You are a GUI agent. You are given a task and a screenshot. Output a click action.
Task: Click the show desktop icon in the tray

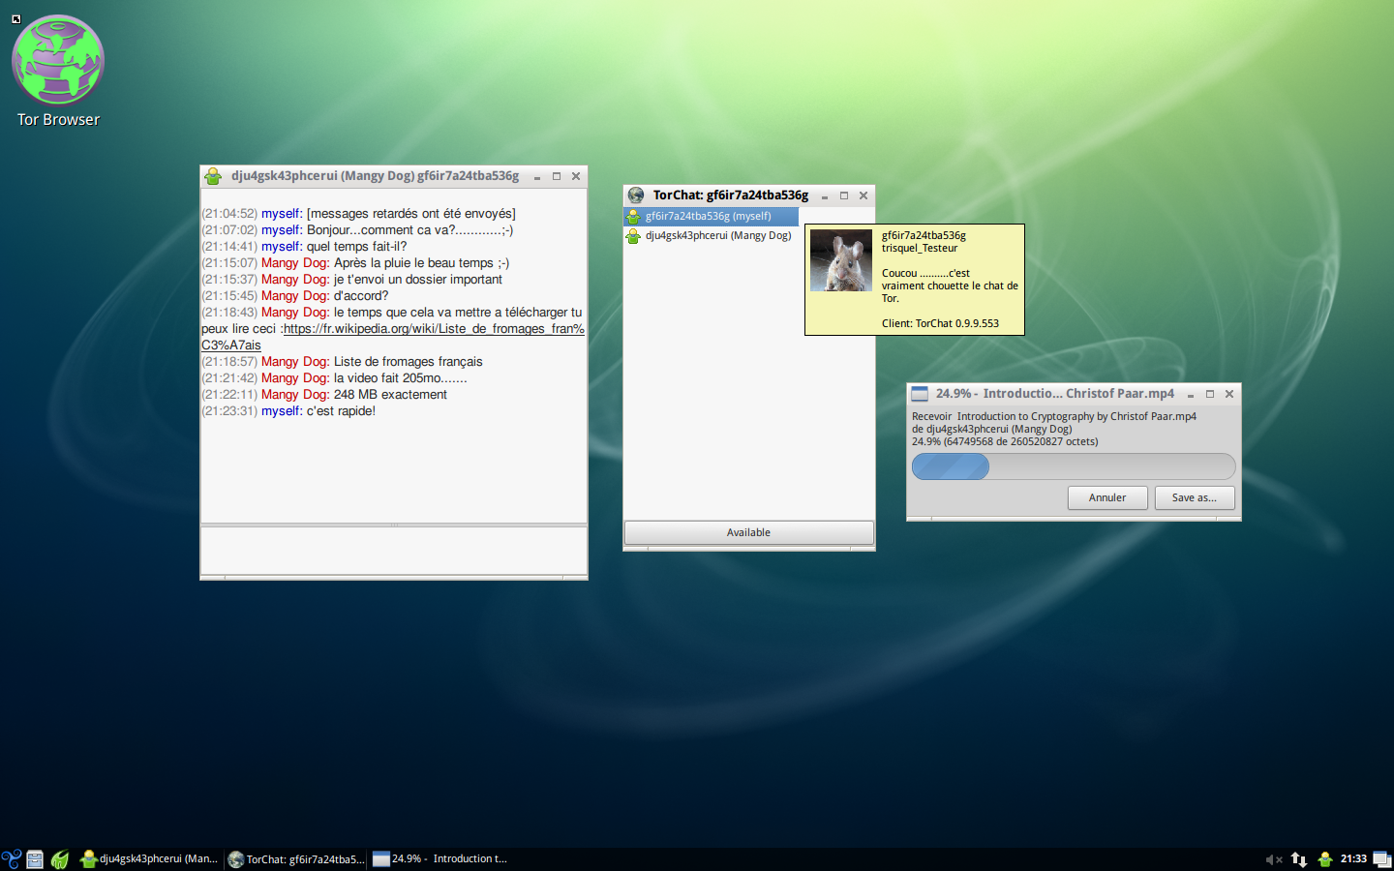point(1381,859)
